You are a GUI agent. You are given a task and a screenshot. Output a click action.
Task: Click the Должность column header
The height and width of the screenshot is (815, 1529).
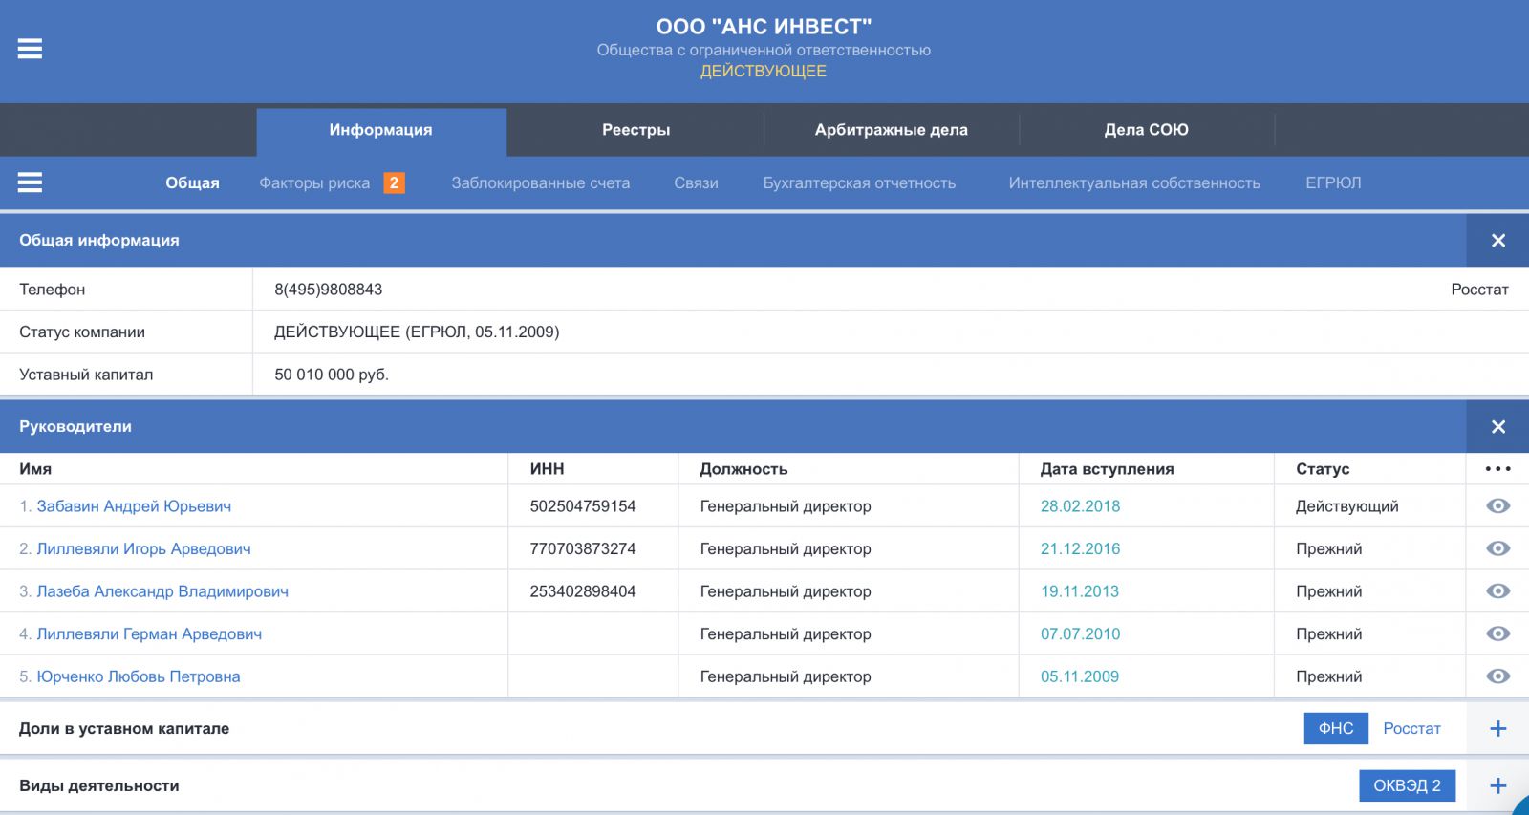[x=743, y=469]
